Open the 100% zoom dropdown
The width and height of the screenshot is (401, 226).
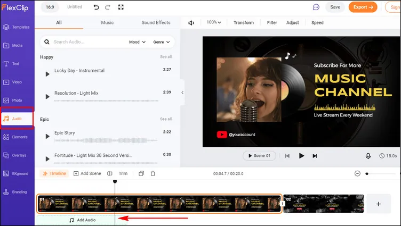pyautogui.click(x=214, y=22)
